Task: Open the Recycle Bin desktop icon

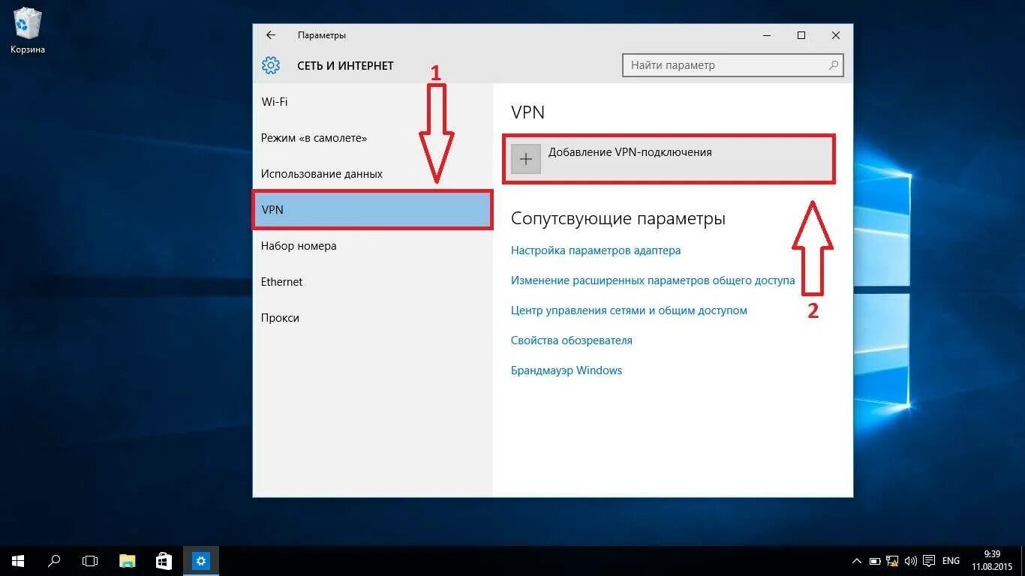Action: pyautogui.click(x=28, y=31)
